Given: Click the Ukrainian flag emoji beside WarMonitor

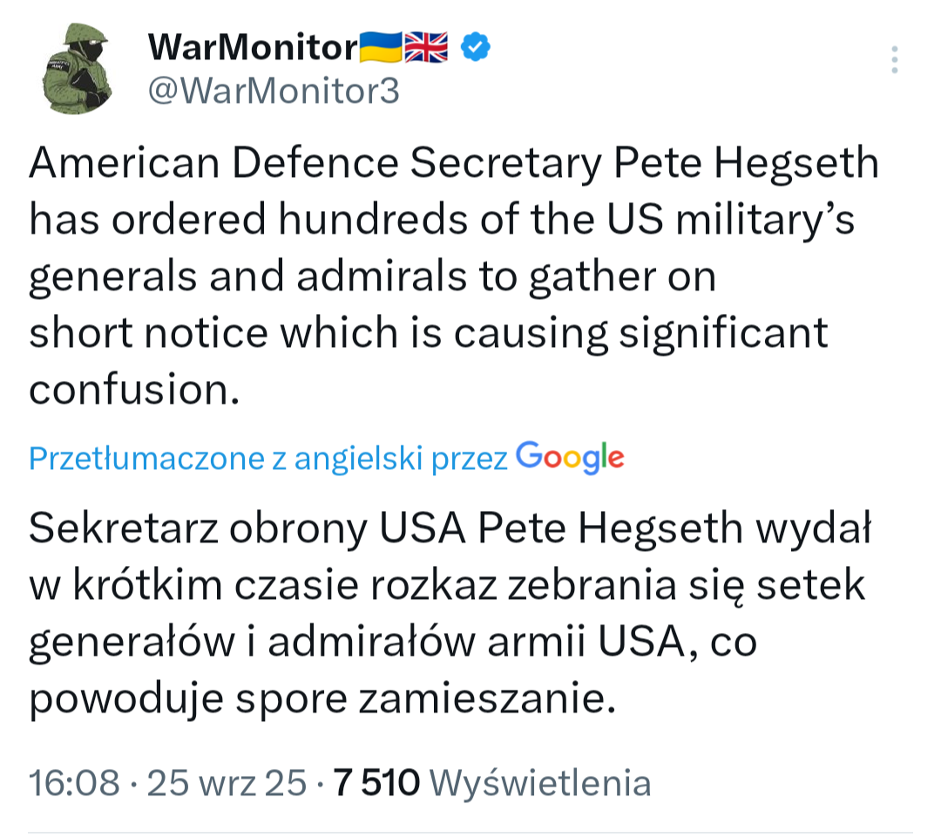Looking at the screenshot, I should 381,47.
